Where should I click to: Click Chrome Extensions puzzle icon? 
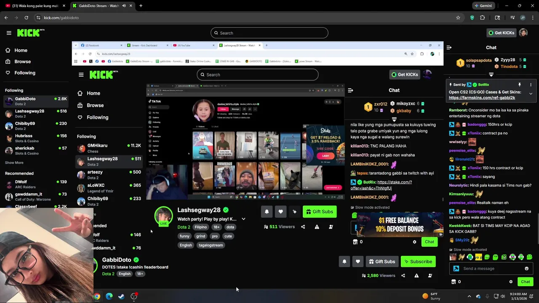483,18
